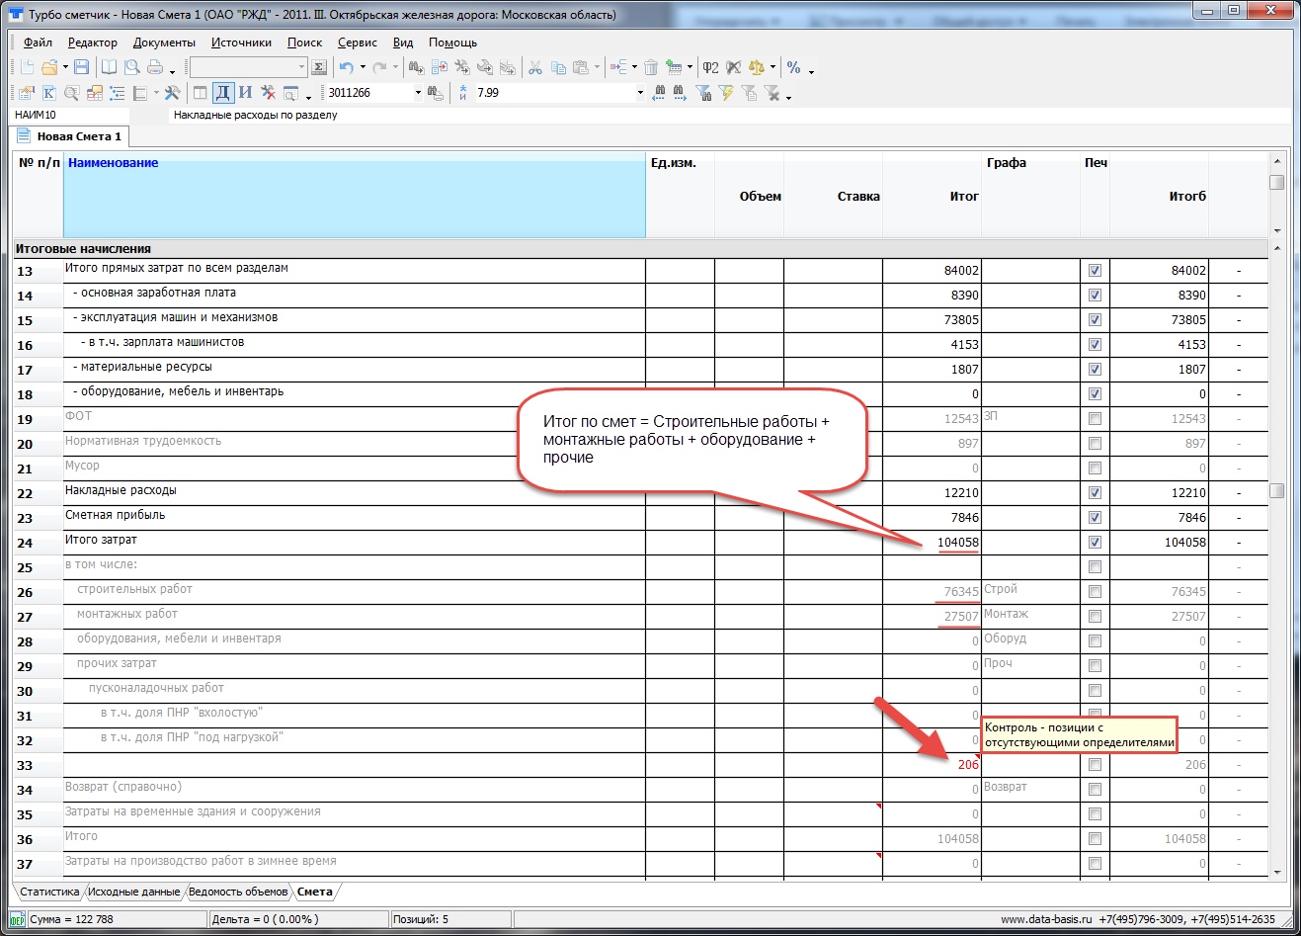
Task: Click the Помощь menu item
Action: pyautogui.click(x=452, y=43)
